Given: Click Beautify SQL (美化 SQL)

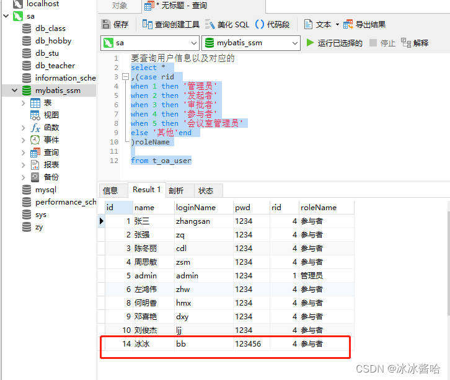Looking at the screenshot, I should point(227,24).
